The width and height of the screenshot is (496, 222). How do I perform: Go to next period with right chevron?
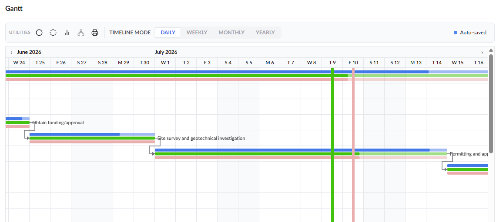pyautogui.click(x=482, y=53)
